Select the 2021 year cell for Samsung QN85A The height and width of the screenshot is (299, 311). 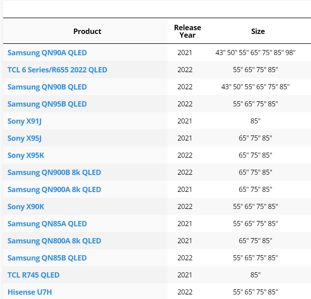185,224
